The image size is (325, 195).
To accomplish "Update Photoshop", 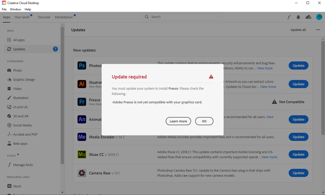I will (299, 66).
